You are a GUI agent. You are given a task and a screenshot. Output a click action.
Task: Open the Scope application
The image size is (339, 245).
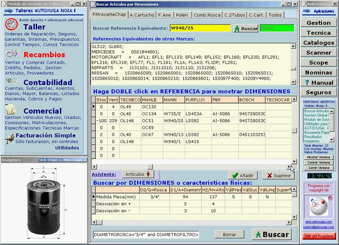click(318, 63)
